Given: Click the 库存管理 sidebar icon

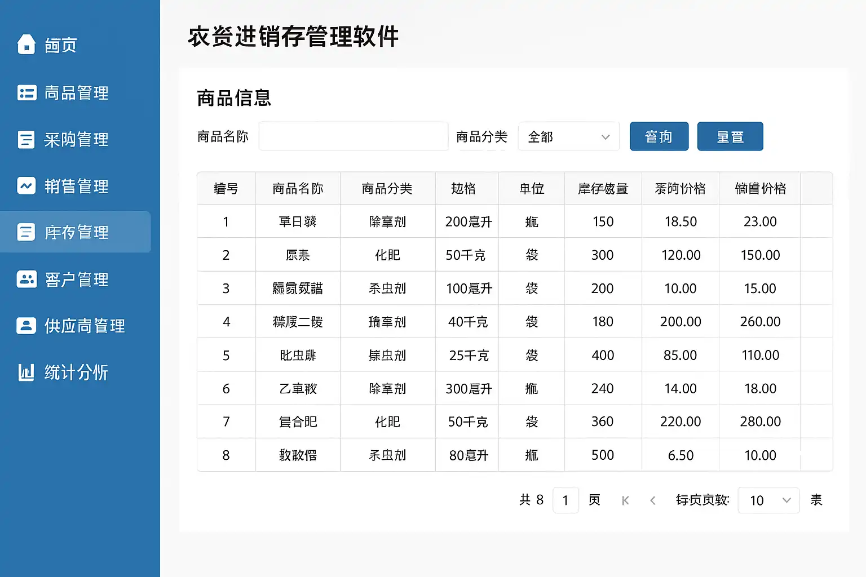Looking at the screenshot, I should point(26,232).
